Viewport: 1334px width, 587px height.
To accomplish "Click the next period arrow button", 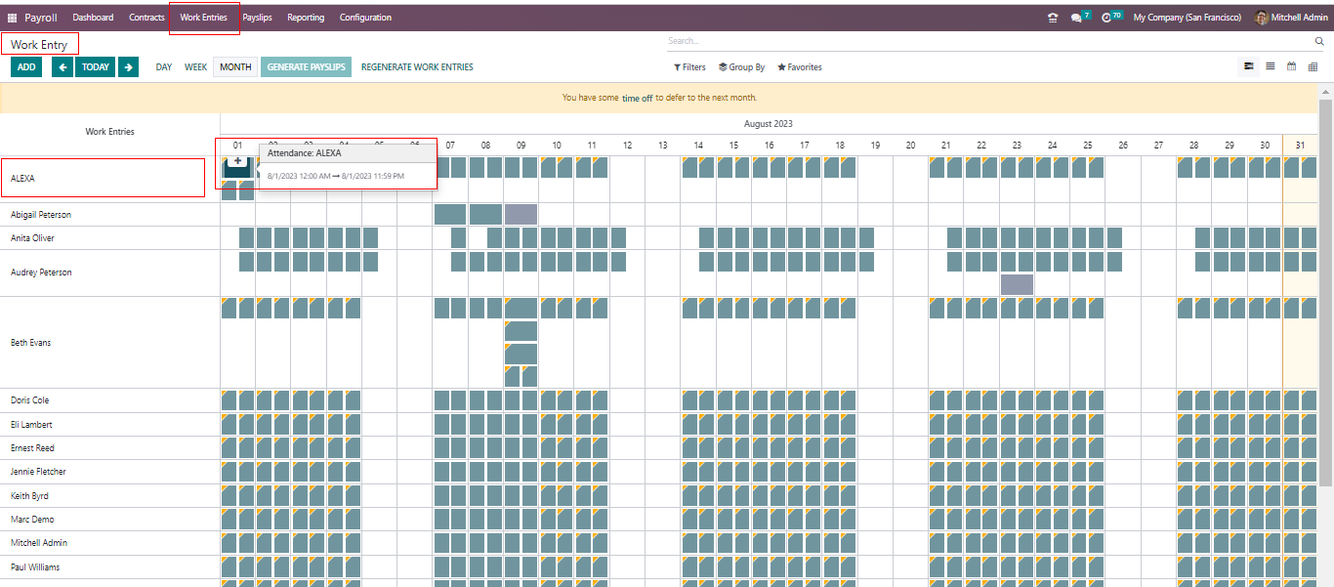I will (128, 67).
